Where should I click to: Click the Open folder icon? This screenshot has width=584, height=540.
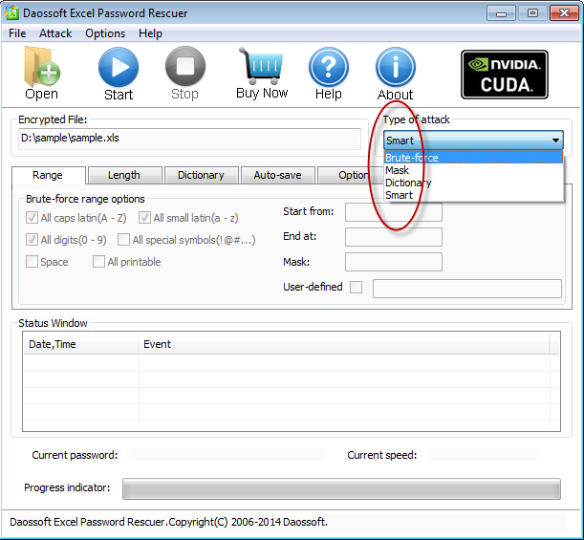click(x=42, y=67)
